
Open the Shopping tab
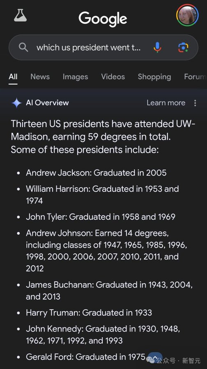154,77
